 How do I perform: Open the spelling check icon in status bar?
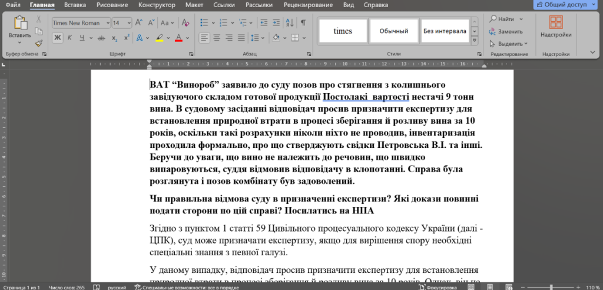[97, 287]
